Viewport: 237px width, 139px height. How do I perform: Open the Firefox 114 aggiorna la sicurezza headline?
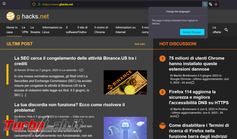[x=199, y=97]
